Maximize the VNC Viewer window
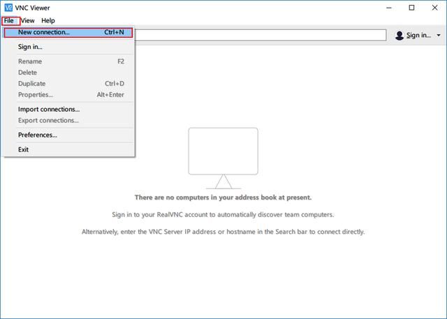The height and width of the screenshot is (319, 447). pyautogui.click(x=411, y=8)
